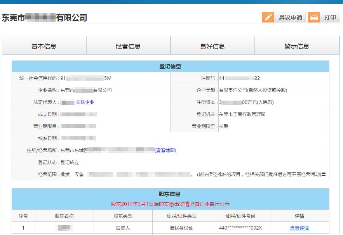Viewport: 343px width, 235px height.
Task: Open 查看地图 to view the address map
Action: tap(166, 150)
